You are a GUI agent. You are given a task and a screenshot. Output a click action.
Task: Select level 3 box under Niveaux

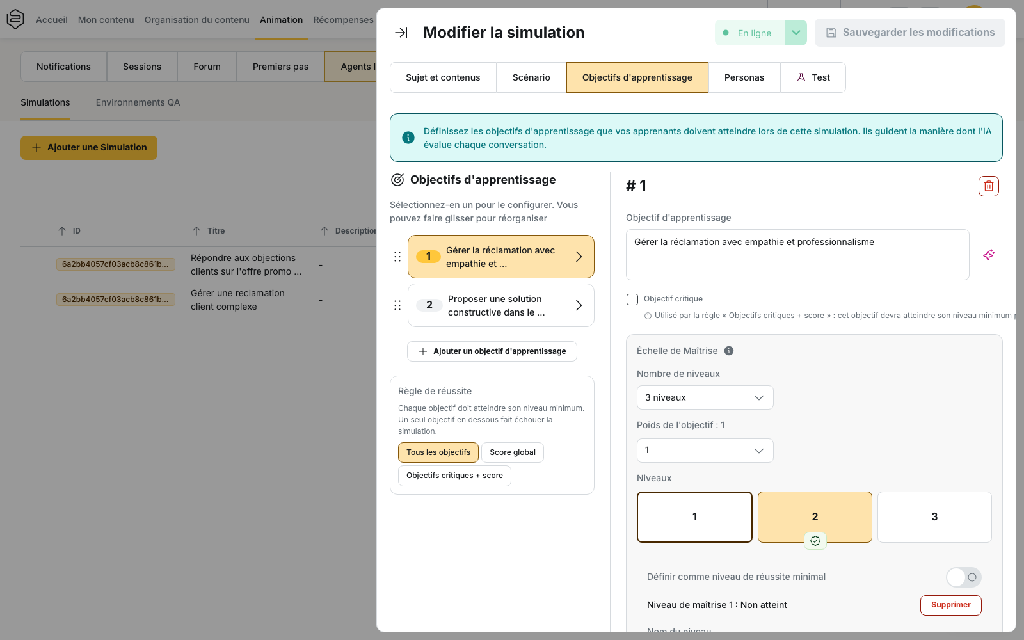point(934,517)
